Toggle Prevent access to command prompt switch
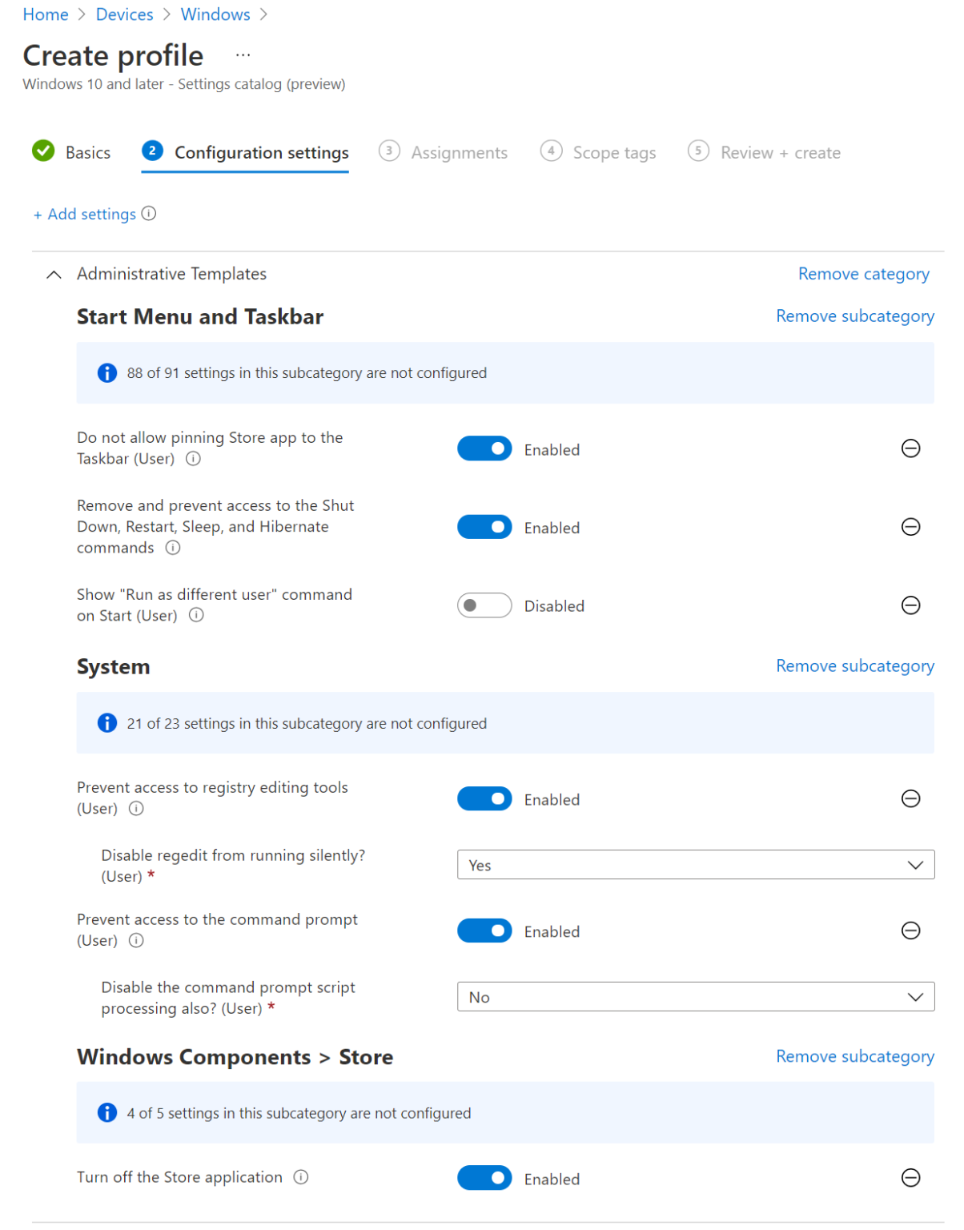The height and width of the screenshot is (1230, 964). pos(484,931)
